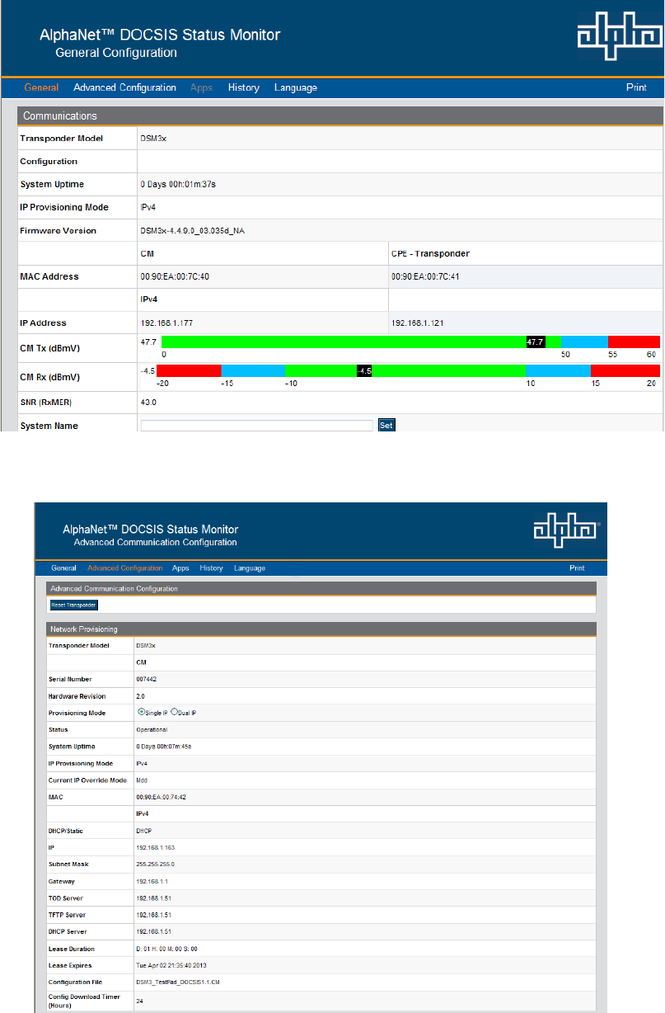Click CPE MAC address 00:90:EA:00:7C:41
665x1013 pixels.
tap(425, 277)
